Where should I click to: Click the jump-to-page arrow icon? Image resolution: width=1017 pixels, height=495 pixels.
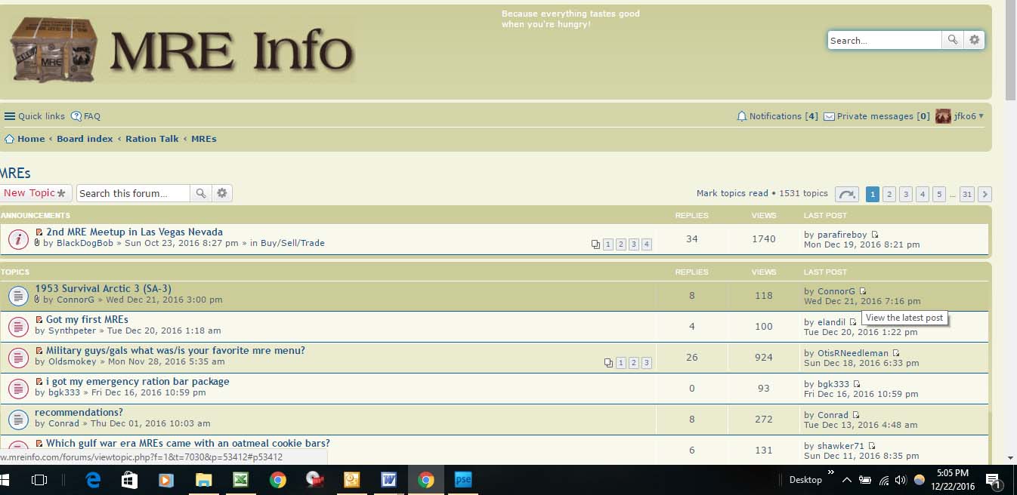click(x=846, y=194)
